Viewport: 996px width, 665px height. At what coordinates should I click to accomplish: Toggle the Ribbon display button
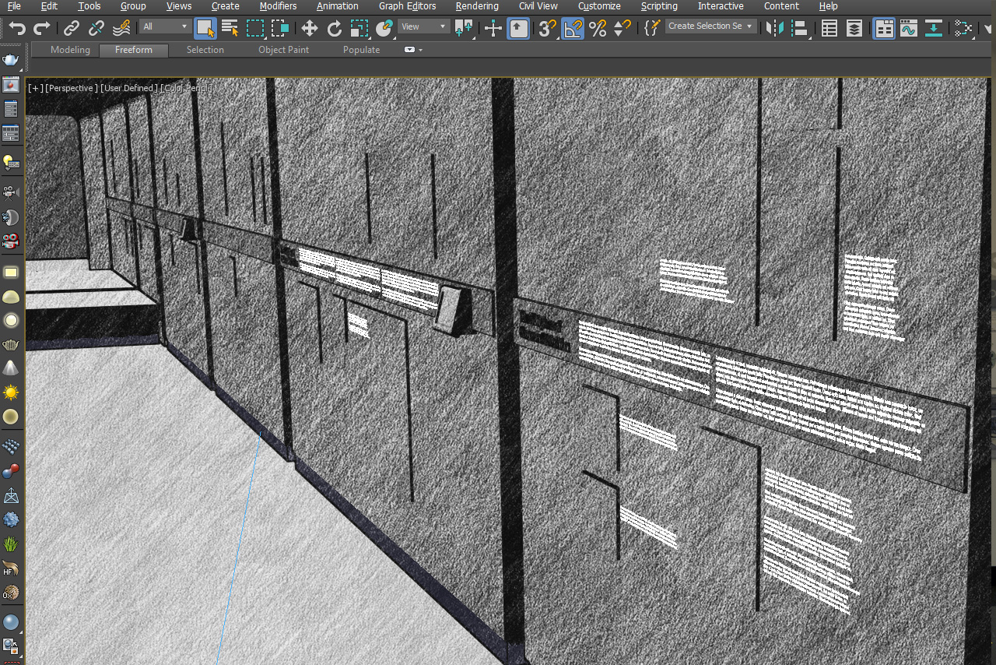(x=884, y=29)
